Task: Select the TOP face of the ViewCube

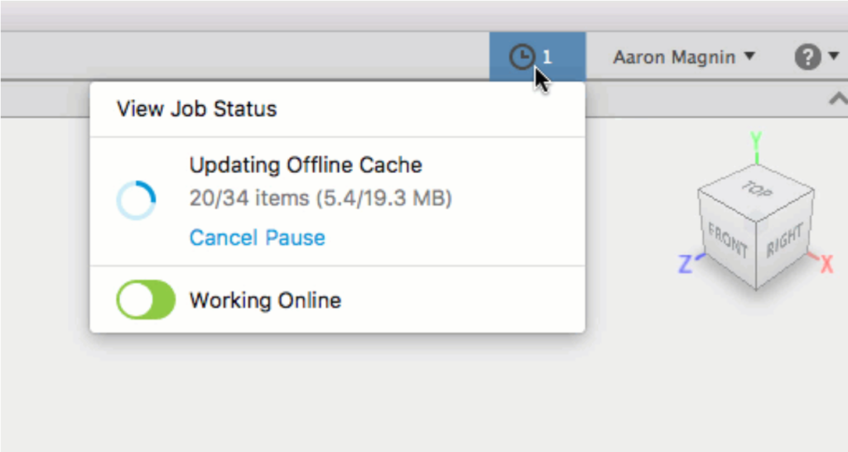Action: click(755, 190)
